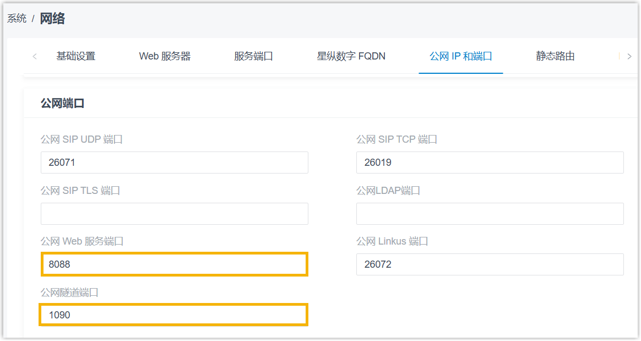Click the 网络 breadcrumb title
Image resolution: width=641 pixels, height=341 pixels.
coord(52,19)
